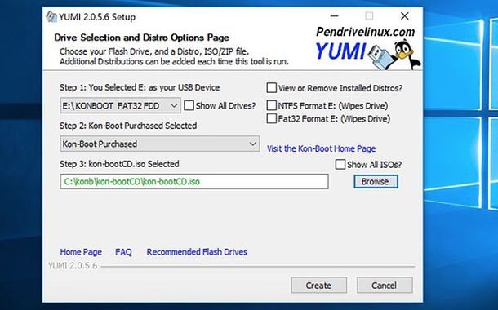Open the Home Page link
Image resolution: width=498 pixels, height=310 pixels.
[x=81, y=252]
